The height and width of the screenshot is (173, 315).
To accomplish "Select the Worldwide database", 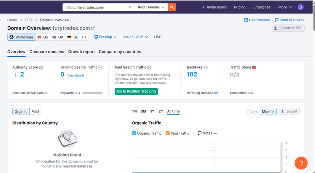I will (x=21, y=37).
